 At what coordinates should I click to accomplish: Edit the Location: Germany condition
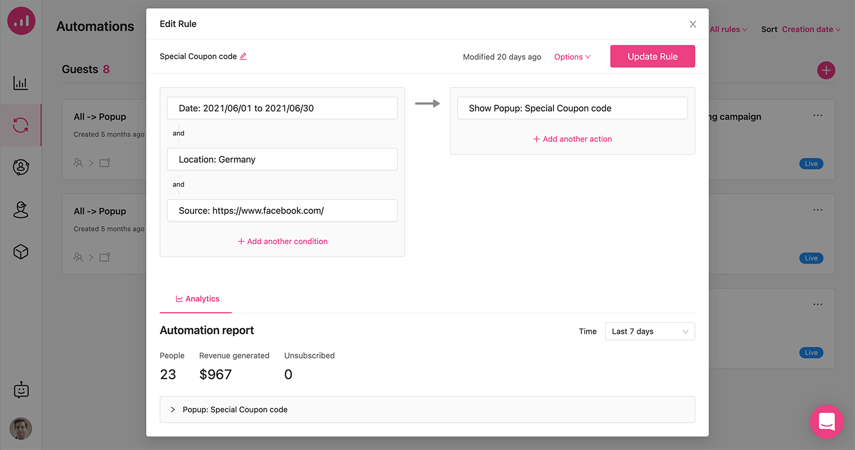(282, 159)
